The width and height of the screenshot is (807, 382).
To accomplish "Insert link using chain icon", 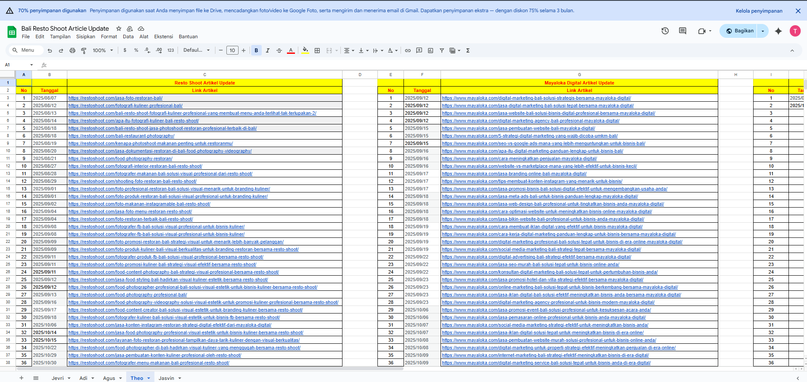I will coord(408,50).
